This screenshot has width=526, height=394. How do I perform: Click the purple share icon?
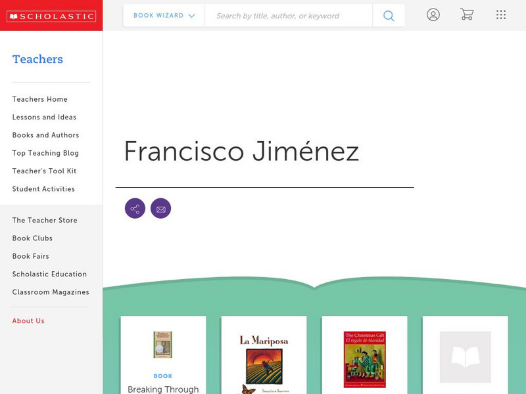coord(135,208)
